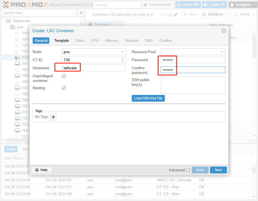Collapse the Datacenter tree node
The image size is (258, 201).
point(4,21)
